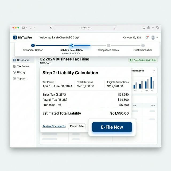Select the Final Submission step marker
The image size is (171, 171).
(x=143, y=45)
